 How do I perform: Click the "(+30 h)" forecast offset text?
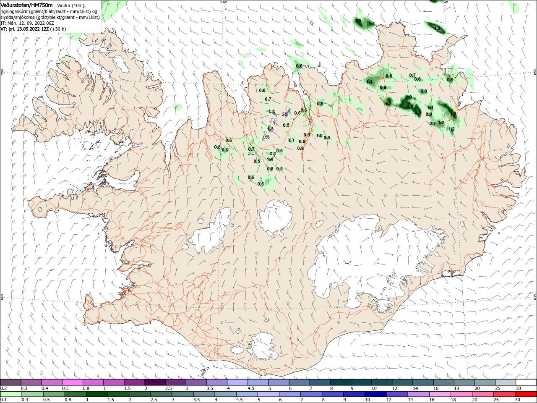[x=58, y=29]
